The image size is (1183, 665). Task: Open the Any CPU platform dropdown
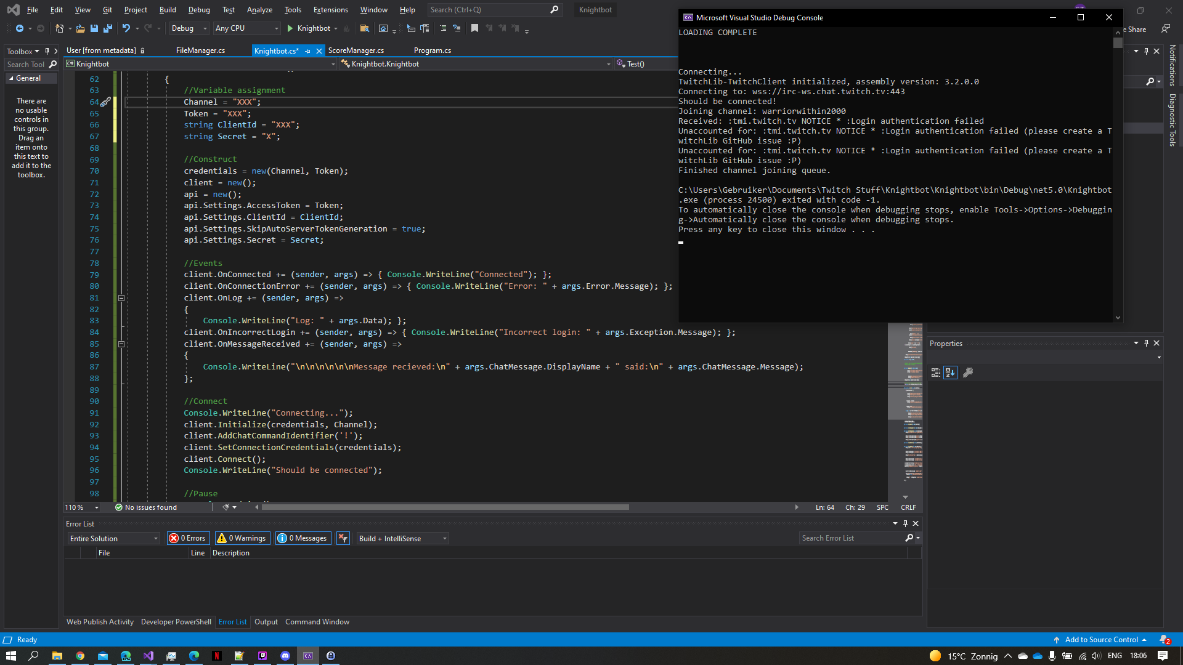coord(277,28)
